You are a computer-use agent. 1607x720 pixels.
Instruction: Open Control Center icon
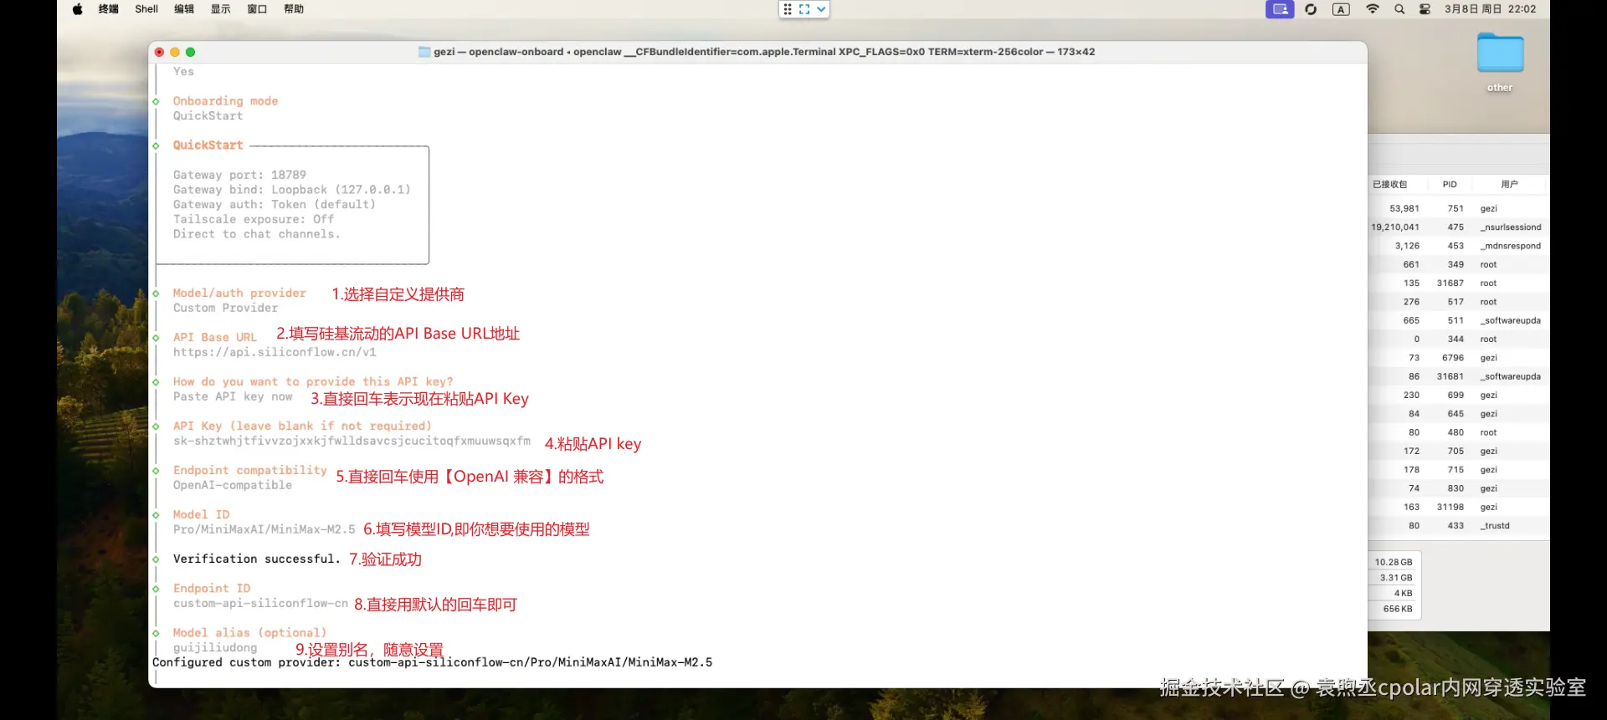click(1425, 9)
